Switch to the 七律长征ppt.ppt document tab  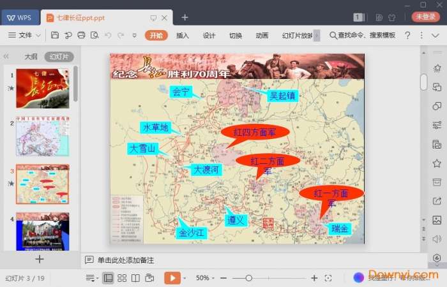click(81, 18)
